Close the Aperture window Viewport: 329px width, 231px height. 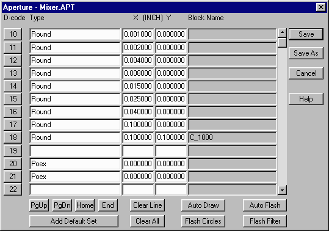click(x=321, y=7)
